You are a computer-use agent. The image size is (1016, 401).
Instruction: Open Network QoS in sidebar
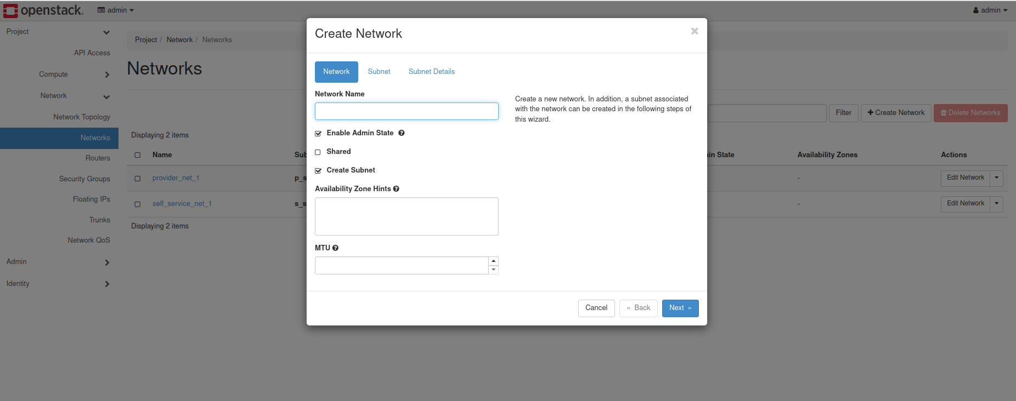point(89,240)
